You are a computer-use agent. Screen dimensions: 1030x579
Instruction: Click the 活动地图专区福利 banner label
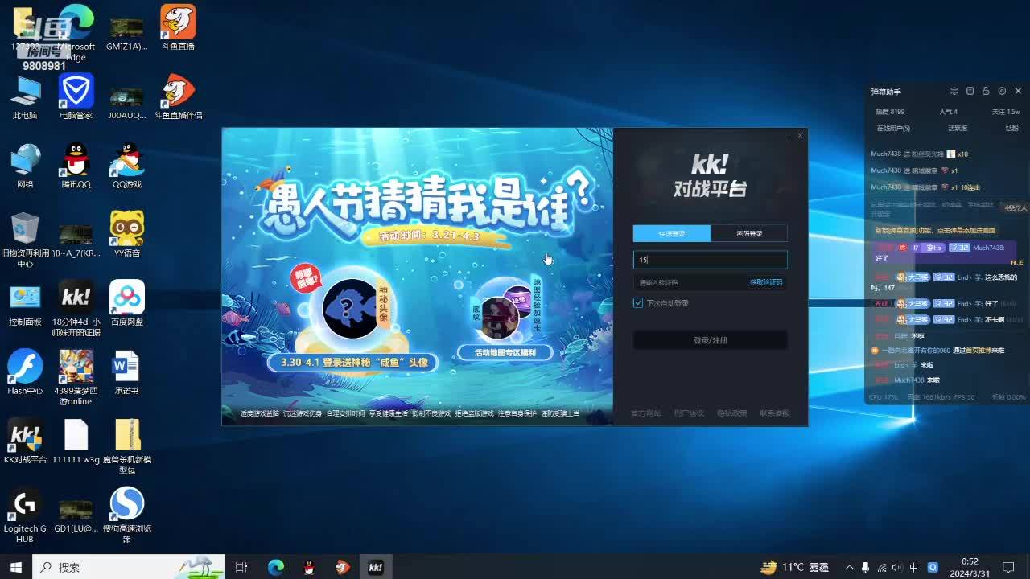505,352
